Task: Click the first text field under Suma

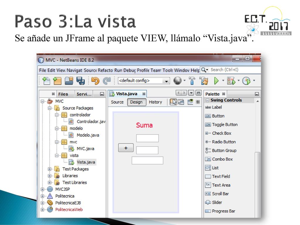Action: coord(147,138)
